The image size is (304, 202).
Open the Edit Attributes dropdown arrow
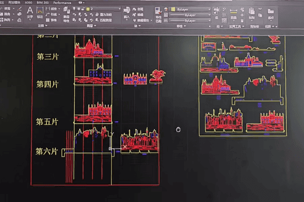[151, 20]
